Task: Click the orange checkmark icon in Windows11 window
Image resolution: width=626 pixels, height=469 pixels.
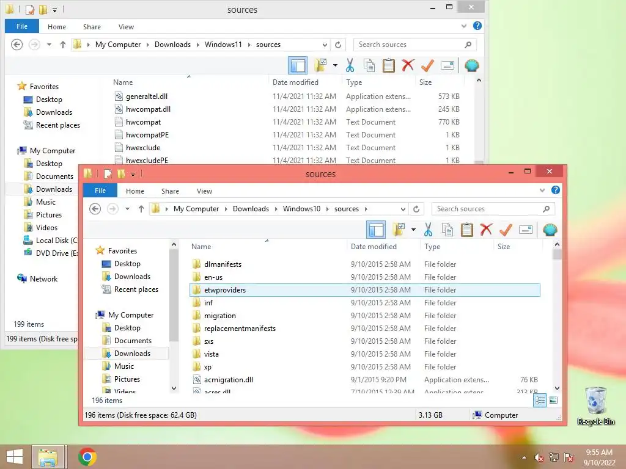Action: click(x=427, y=65)
